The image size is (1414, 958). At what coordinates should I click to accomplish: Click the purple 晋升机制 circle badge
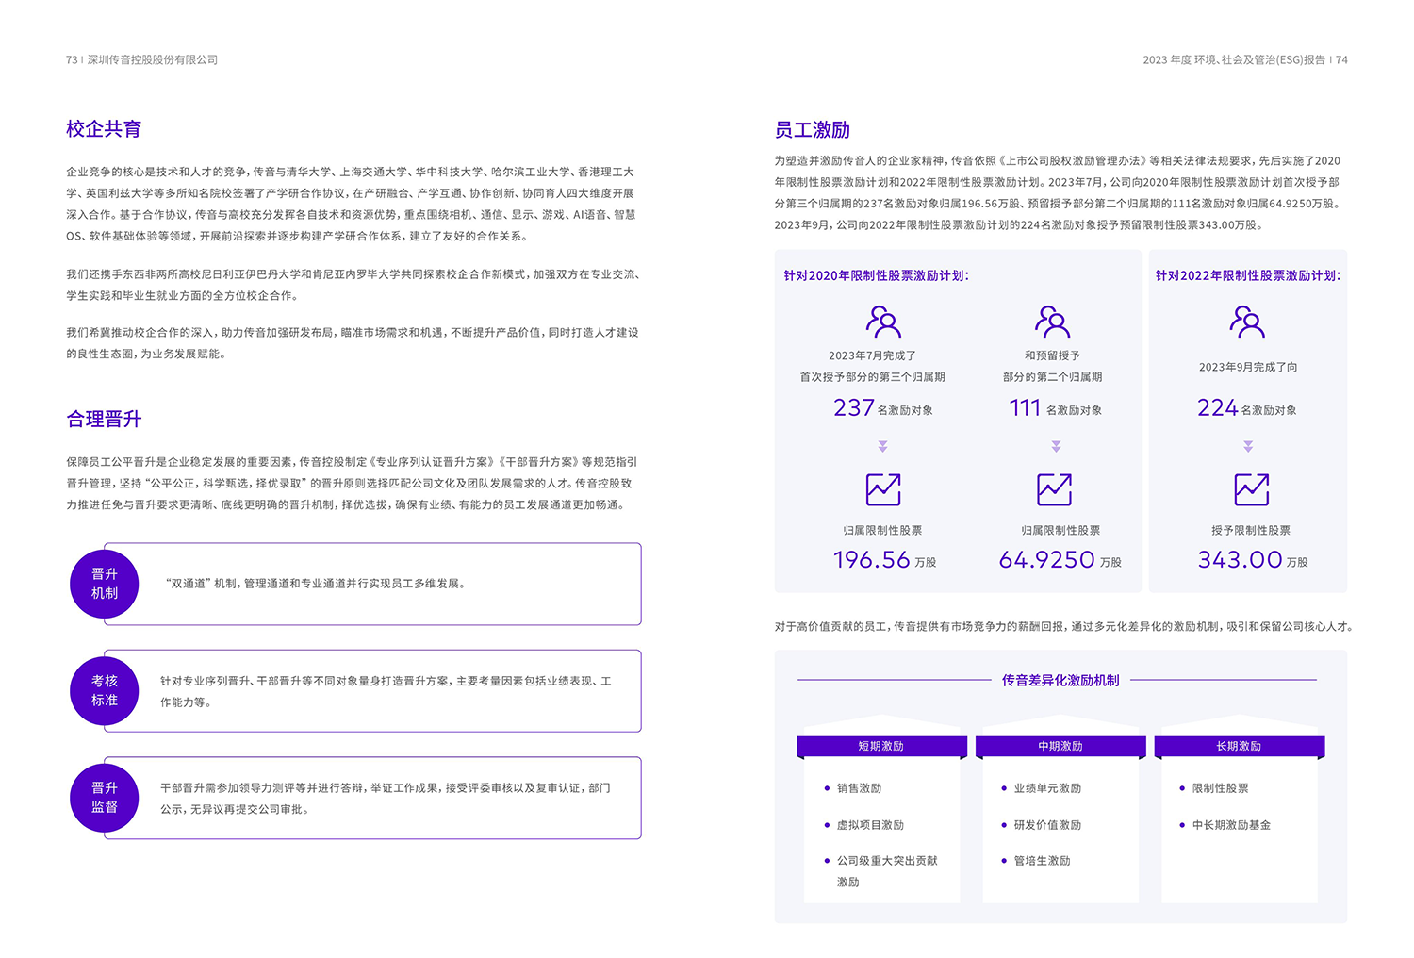[x=105, y=584]
